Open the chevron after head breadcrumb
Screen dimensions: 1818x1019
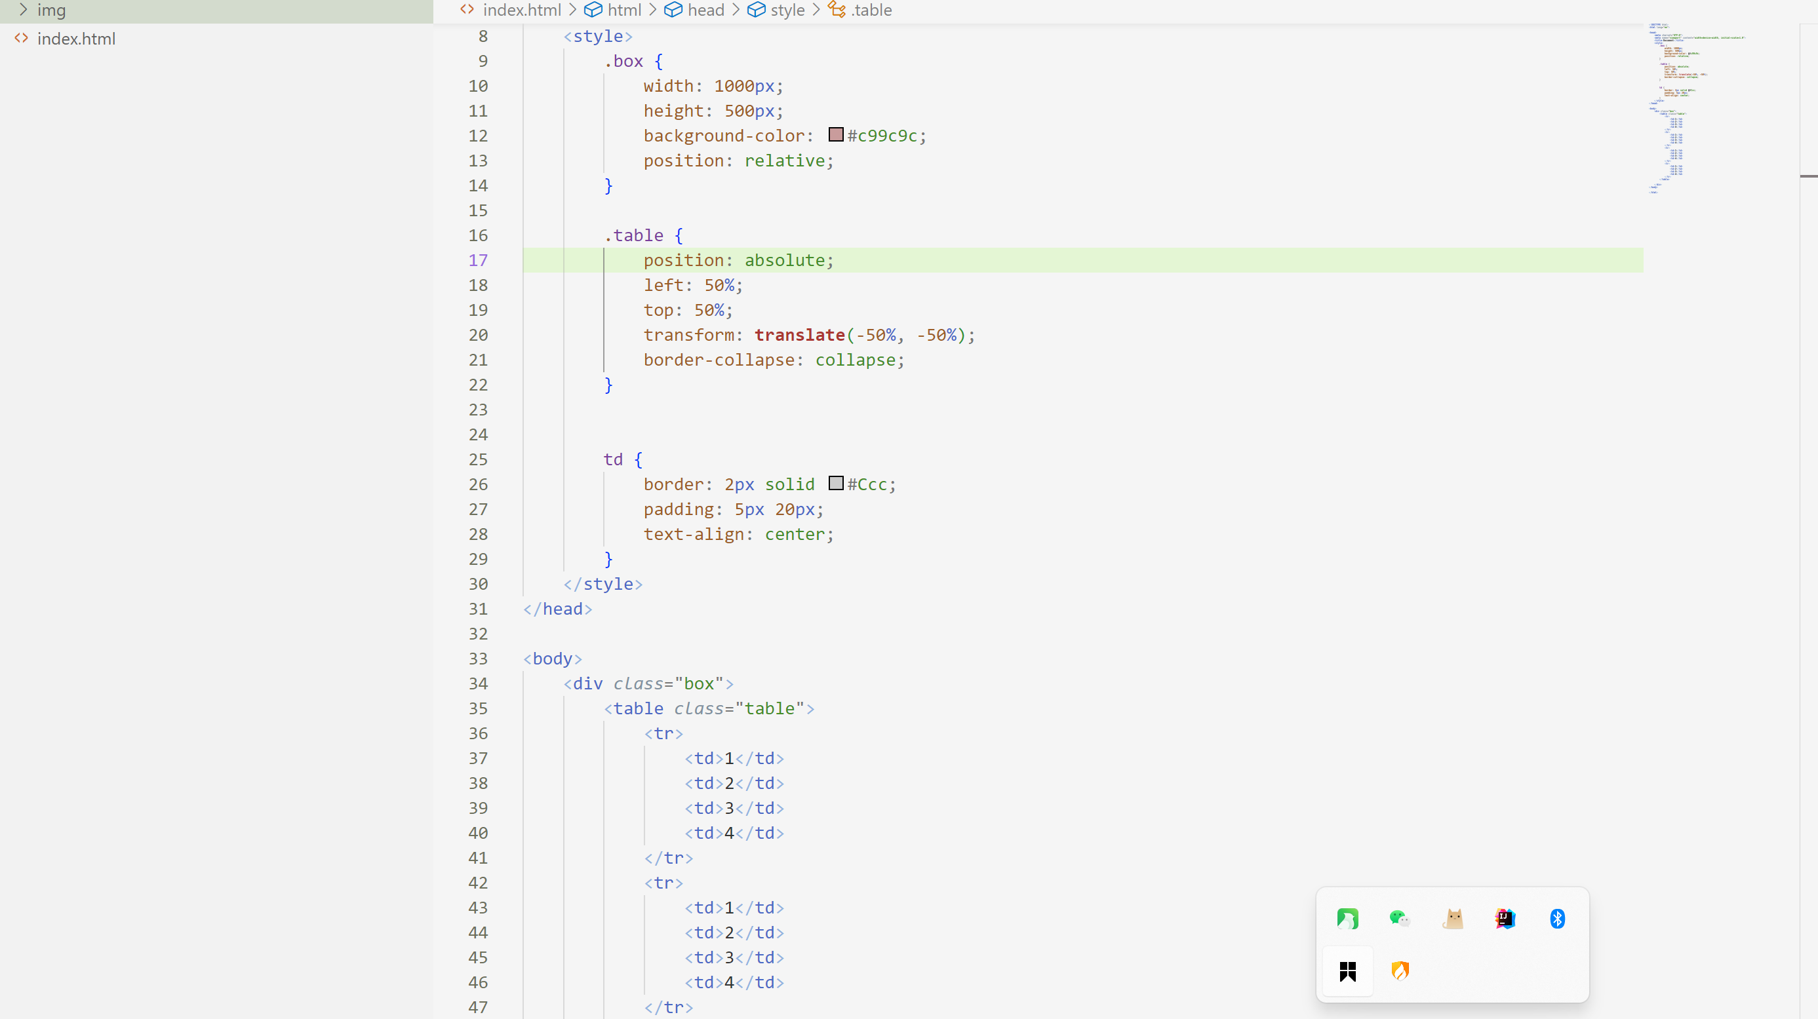point(736,10)
